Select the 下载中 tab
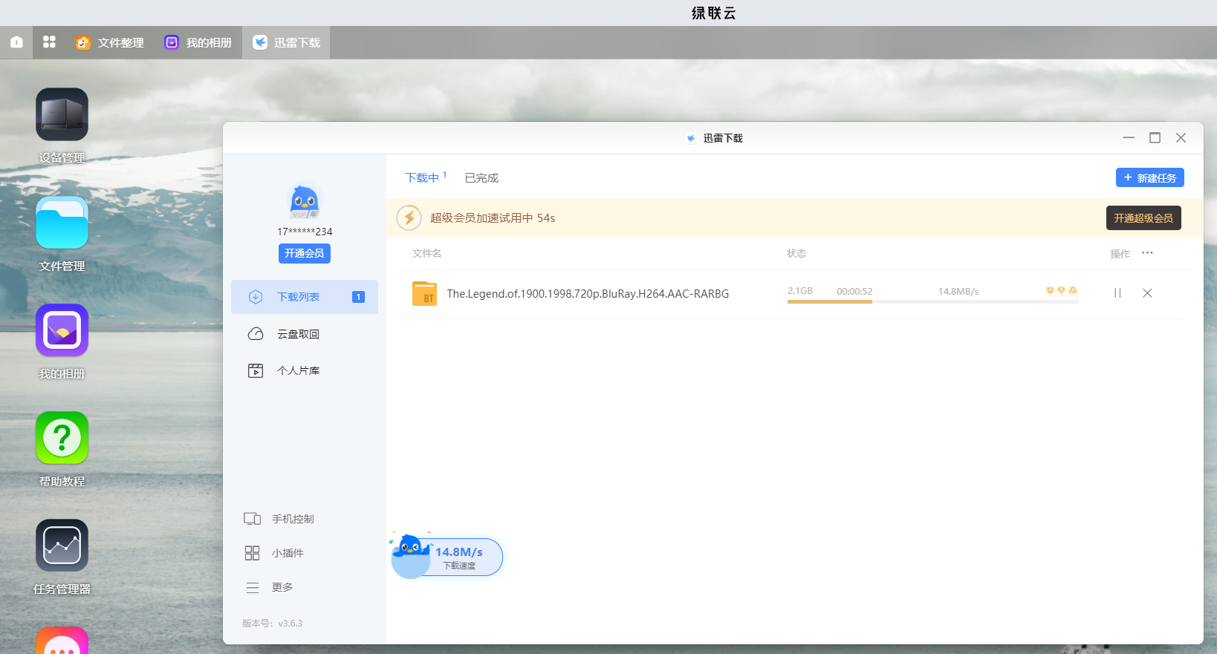Image resolution: width=1217 pixels, height=654 pixels. 422,178
